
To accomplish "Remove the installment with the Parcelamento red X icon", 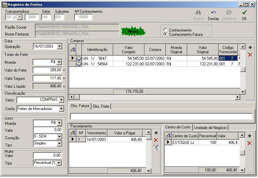I will pyautogui.click(x=156, y=140).
